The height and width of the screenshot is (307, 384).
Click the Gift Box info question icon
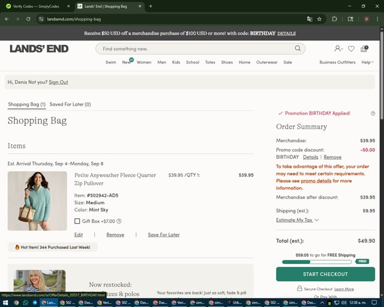(x=119, y=221)
